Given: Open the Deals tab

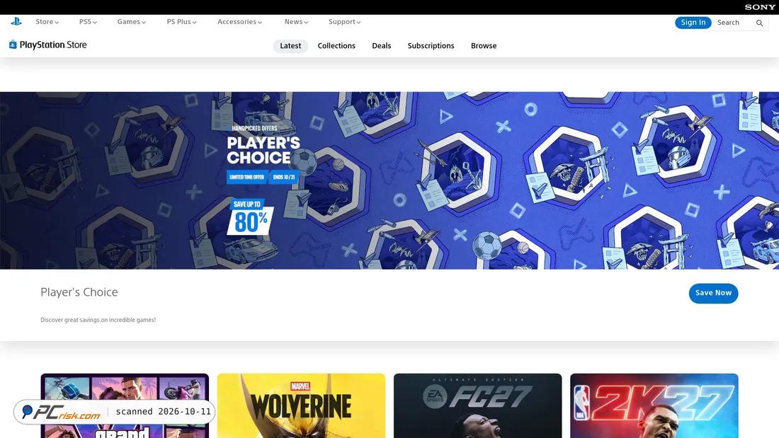Looking at the screenshot, I should point(382,46).
